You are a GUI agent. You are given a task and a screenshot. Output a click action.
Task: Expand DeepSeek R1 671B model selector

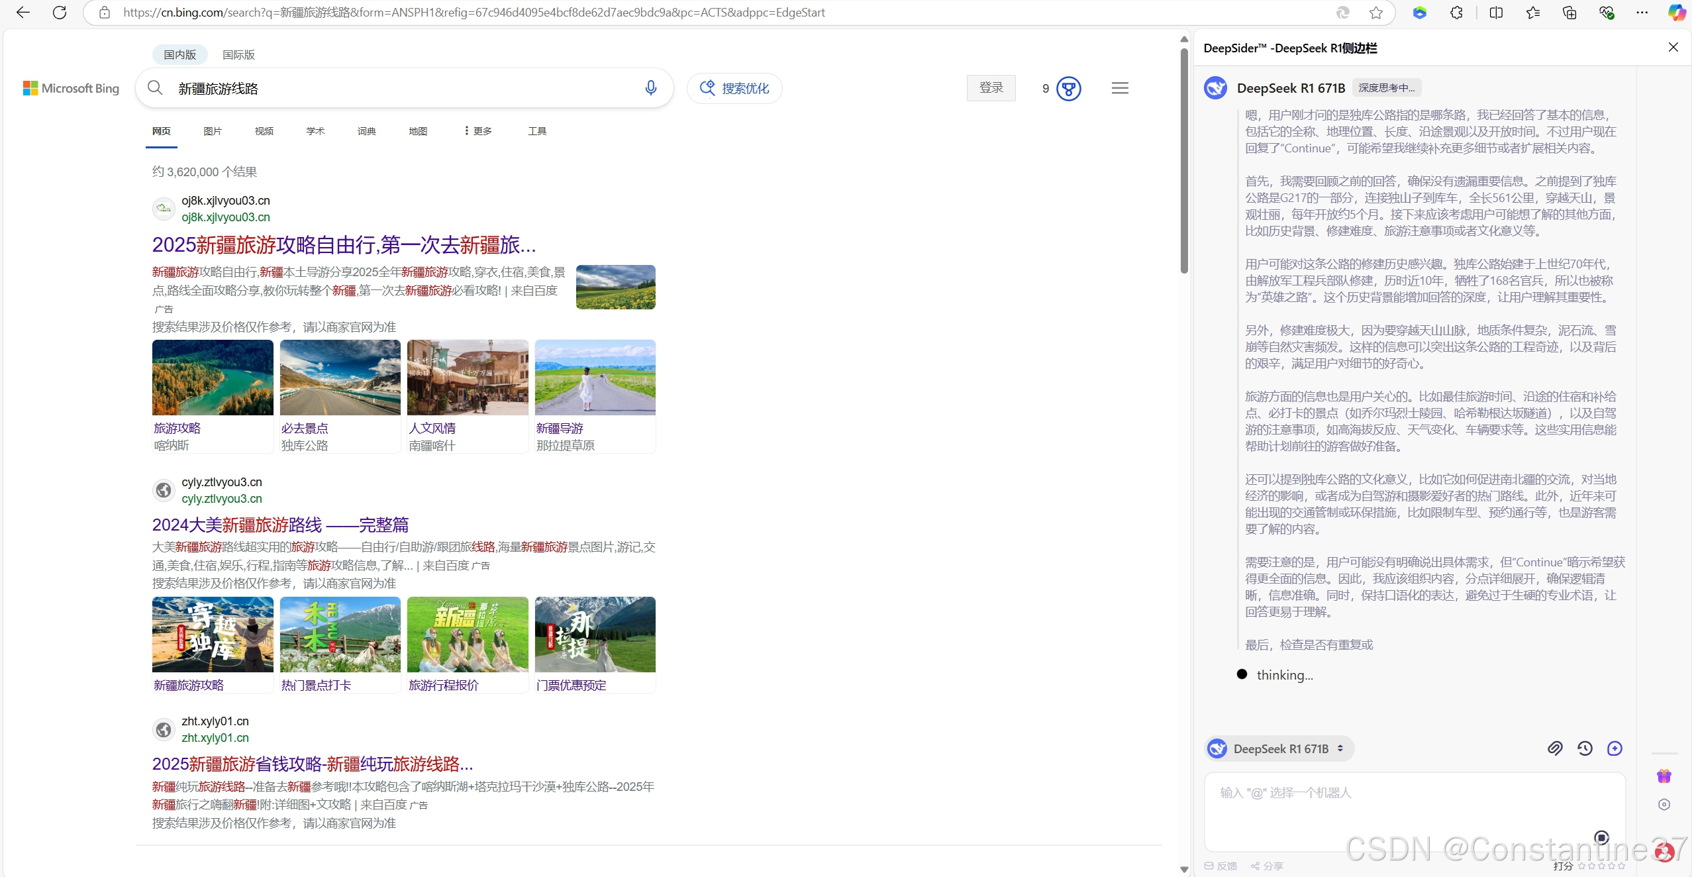pos(1279,748)
